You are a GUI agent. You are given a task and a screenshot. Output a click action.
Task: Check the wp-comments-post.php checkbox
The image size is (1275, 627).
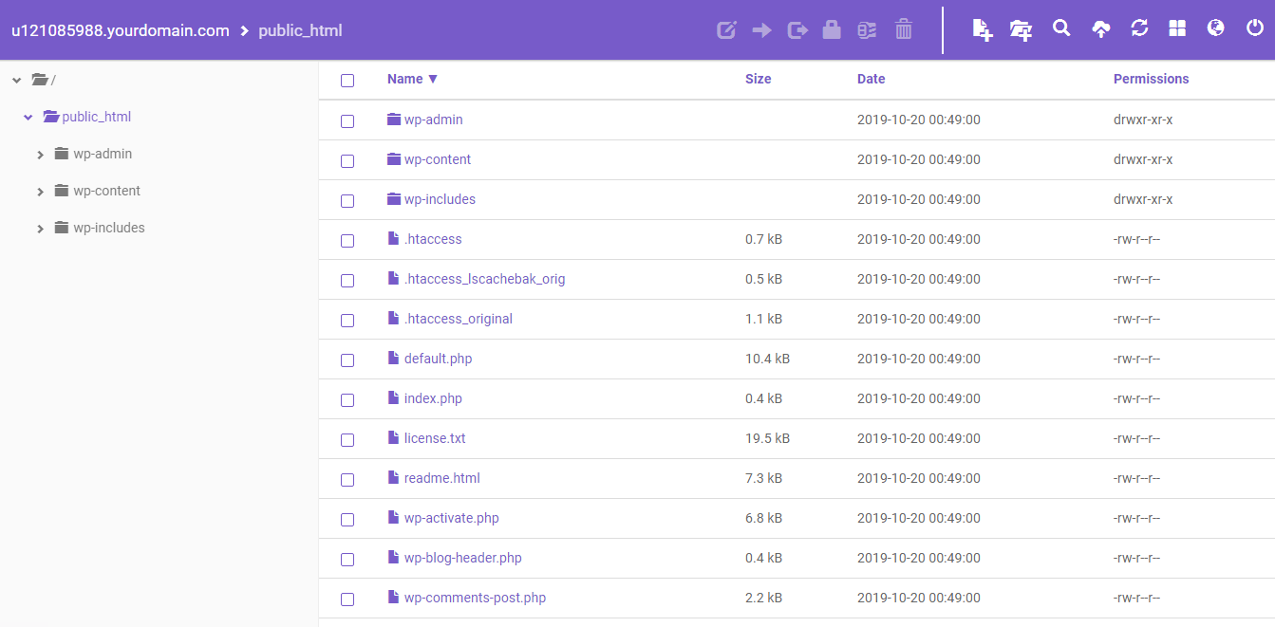(x=347, y=599)
